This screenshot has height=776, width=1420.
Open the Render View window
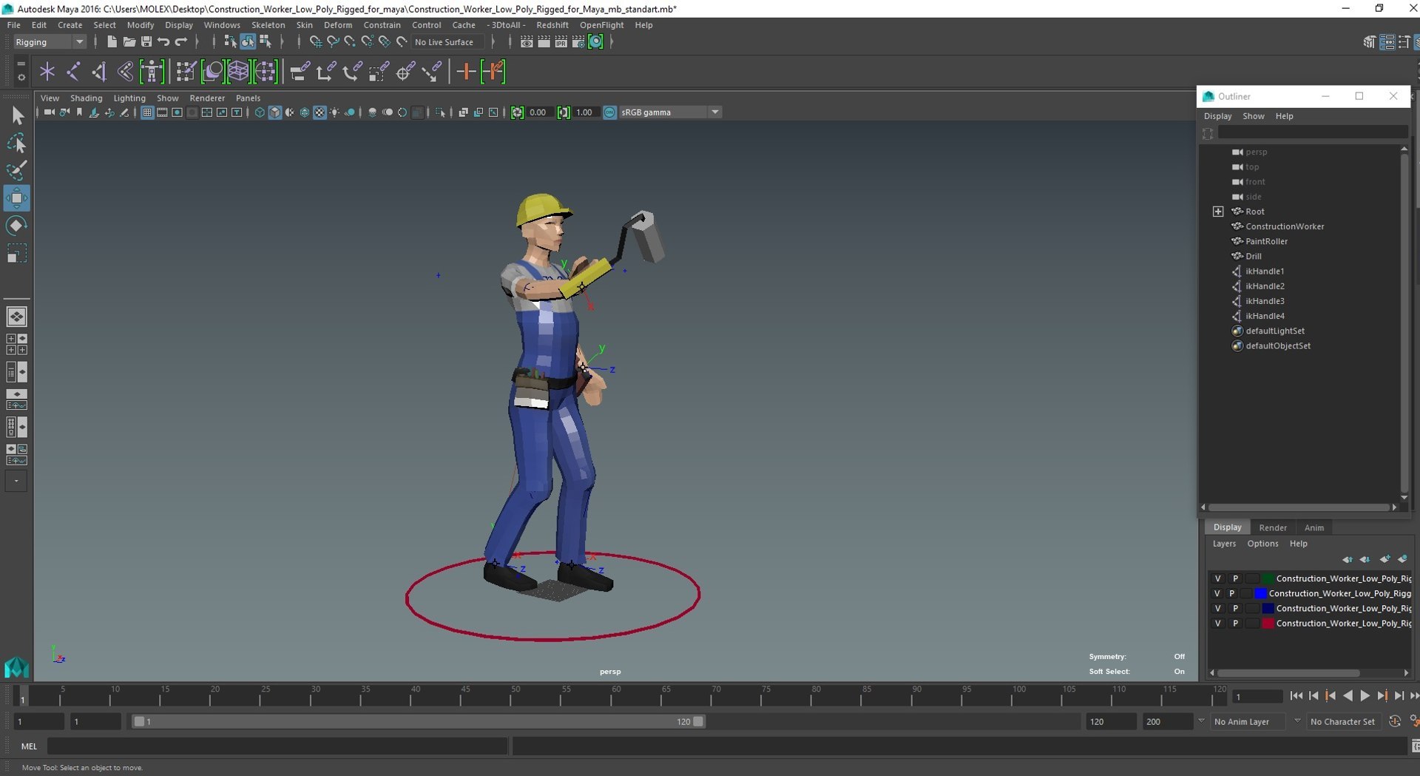tap(527, 42)
